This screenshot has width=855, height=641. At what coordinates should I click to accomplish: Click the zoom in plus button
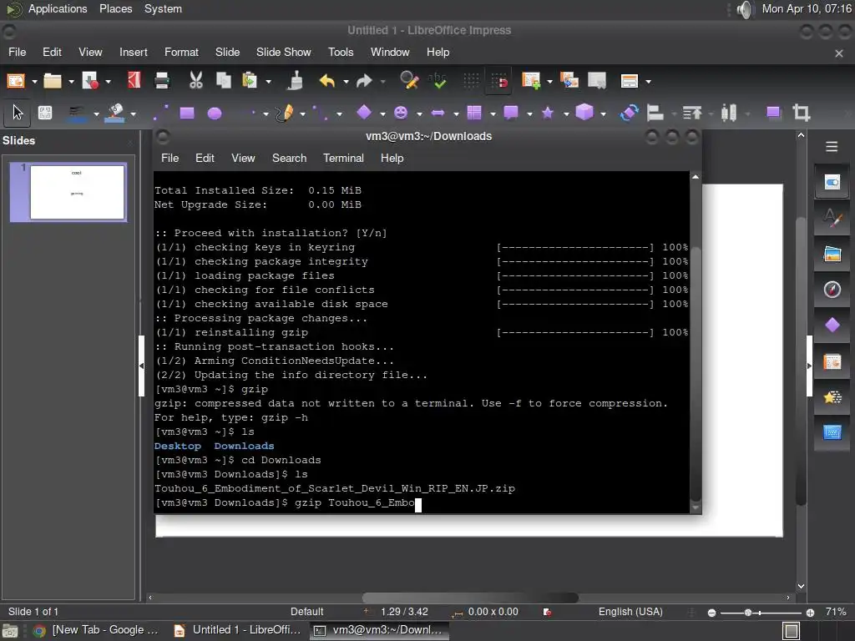point(810,613)
